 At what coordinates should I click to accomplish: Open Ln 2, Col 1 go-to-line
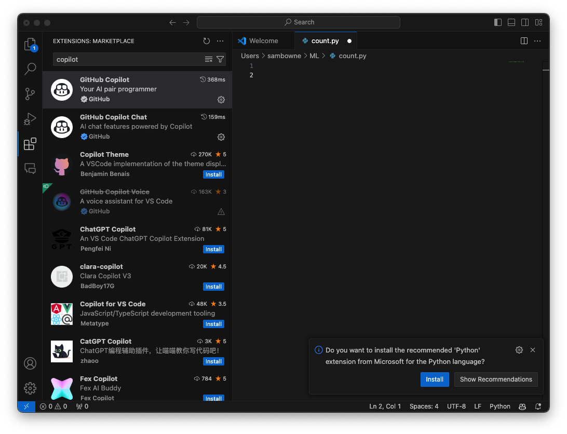tap(385, 406)
